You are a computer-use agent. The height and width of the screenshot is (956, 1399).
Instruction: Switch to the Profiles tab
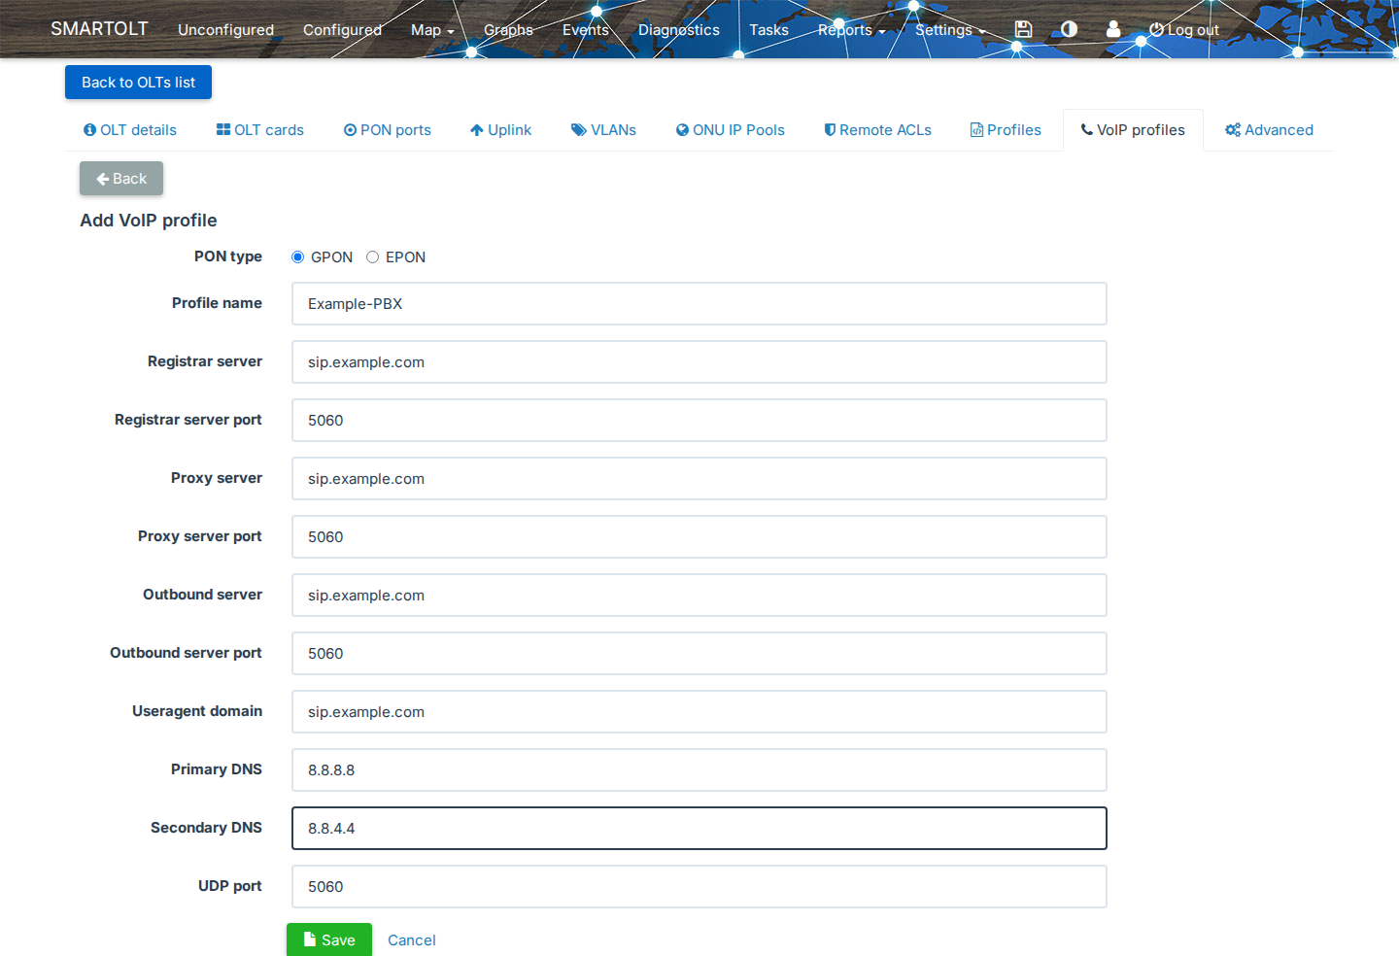[1006, 130]
